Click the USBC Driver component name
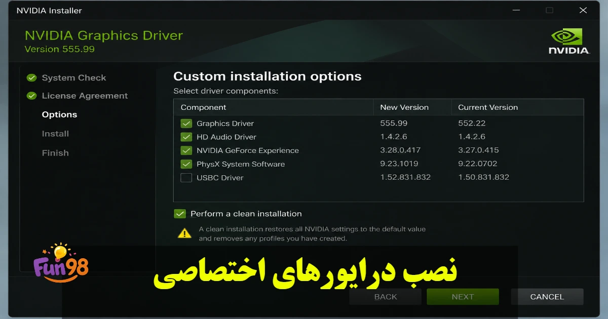The height and width of the screenshot is (319, 608). coord(220,178)
